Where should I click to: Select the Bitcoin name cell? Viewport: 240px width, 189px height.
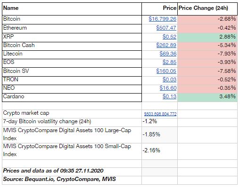coord(72,20)
